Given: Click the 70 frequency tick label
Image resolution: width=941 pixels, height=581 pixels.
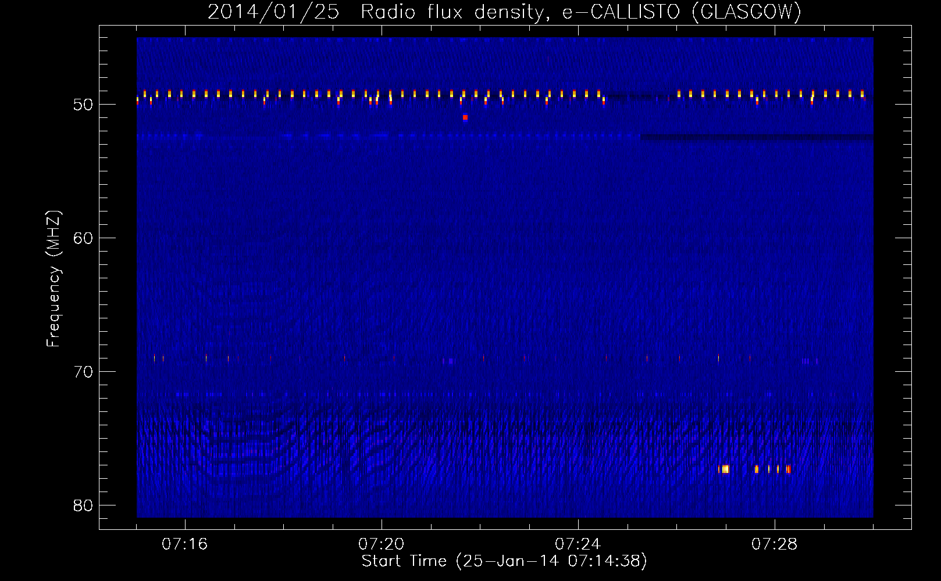Looking at the screenshot, I should (x=83, y=372).
